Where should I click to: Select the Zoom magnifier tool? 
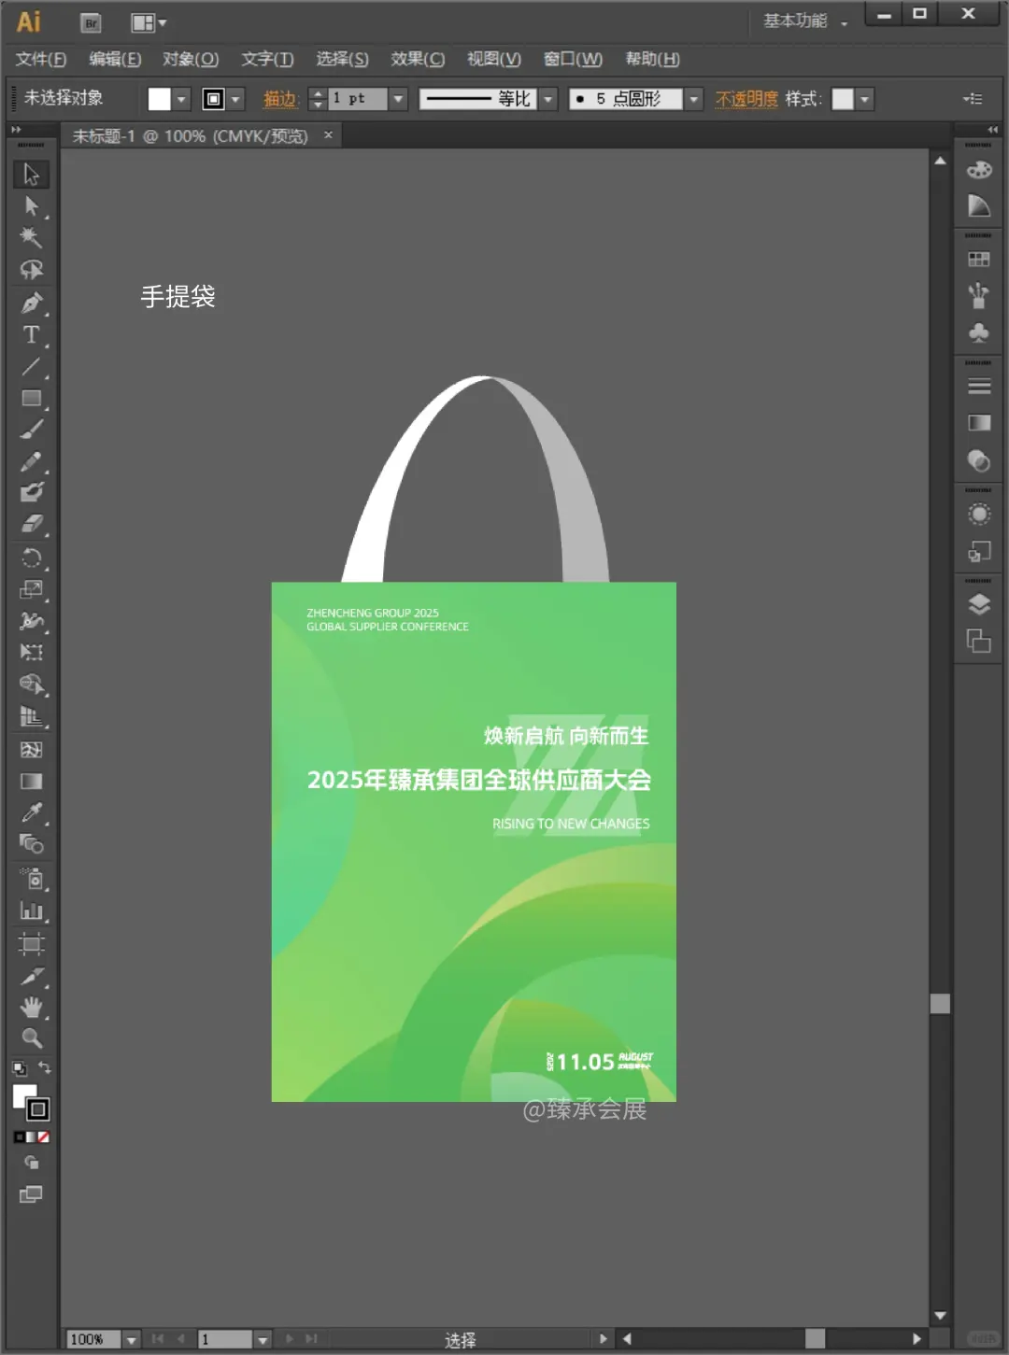click(31, 1038)
